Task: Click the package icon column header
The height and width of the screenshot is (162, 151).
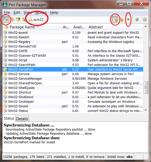Action: [6, 27]
